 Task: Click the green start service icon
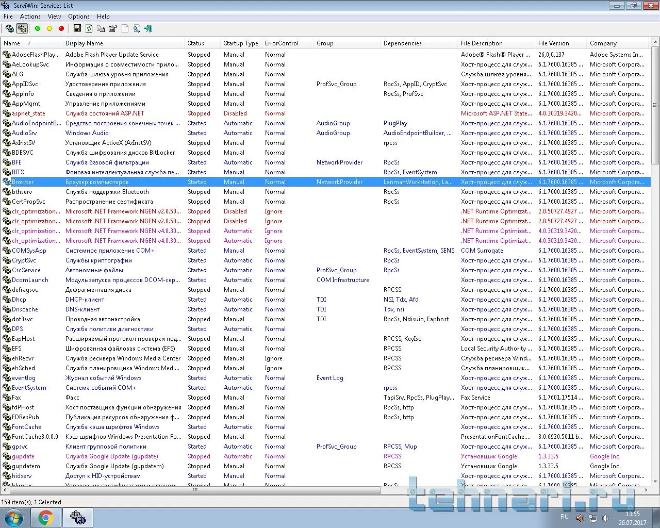pyautogui.click(x=38, y=29)
